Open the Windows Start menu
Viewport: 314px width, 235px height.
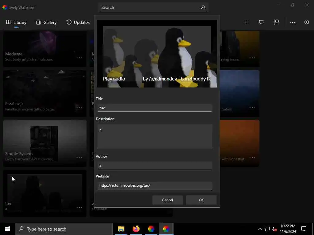click(x=7, y=229)
